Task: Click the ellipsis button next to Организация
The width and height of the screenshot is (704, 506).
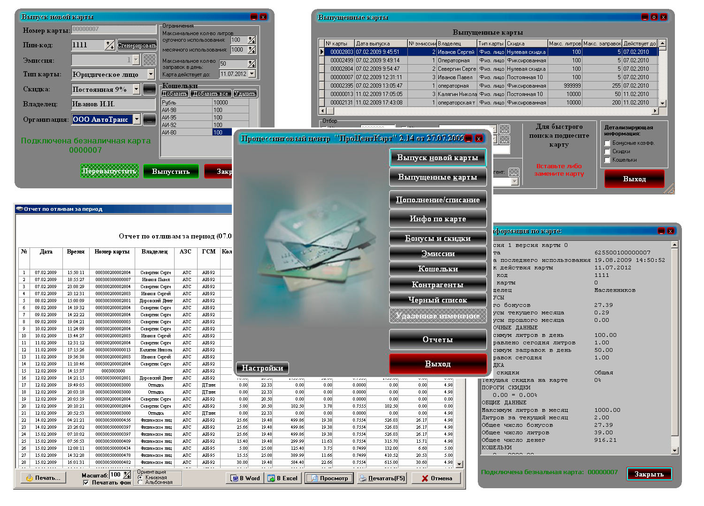Action: click(x=149, y=119)
